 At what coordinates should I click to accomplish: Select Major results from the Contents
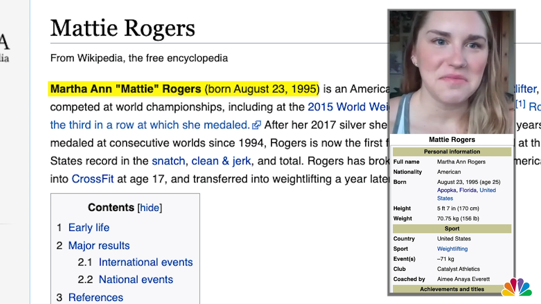point(99,245)
